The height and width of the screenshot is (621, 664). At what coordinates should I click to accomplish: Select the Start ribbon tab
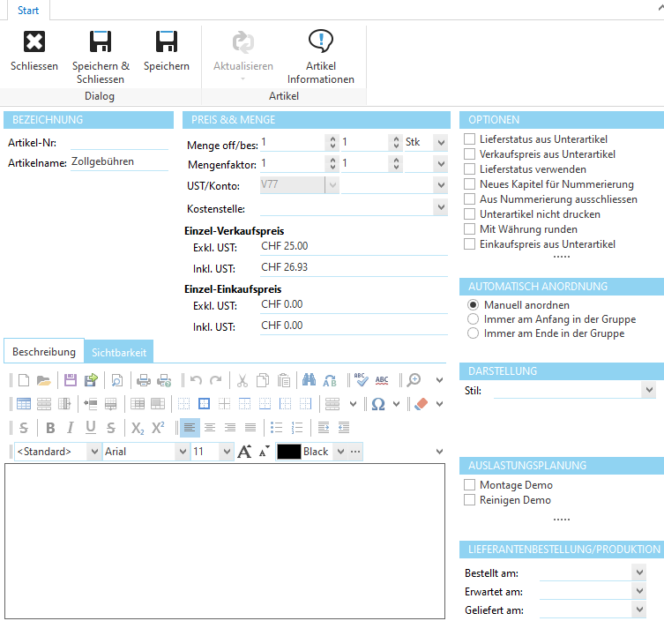28,11
